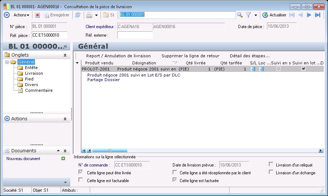Click Report / Annulation de livraison
This screenshot has width=328, height=196.
118,56
